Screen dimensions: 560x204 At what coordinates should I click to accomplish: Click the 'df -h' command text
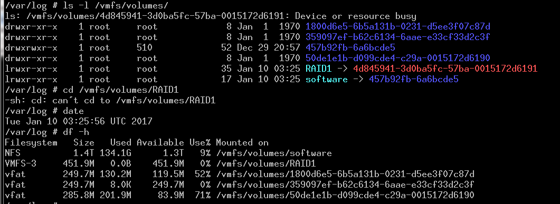pos(75,132)
